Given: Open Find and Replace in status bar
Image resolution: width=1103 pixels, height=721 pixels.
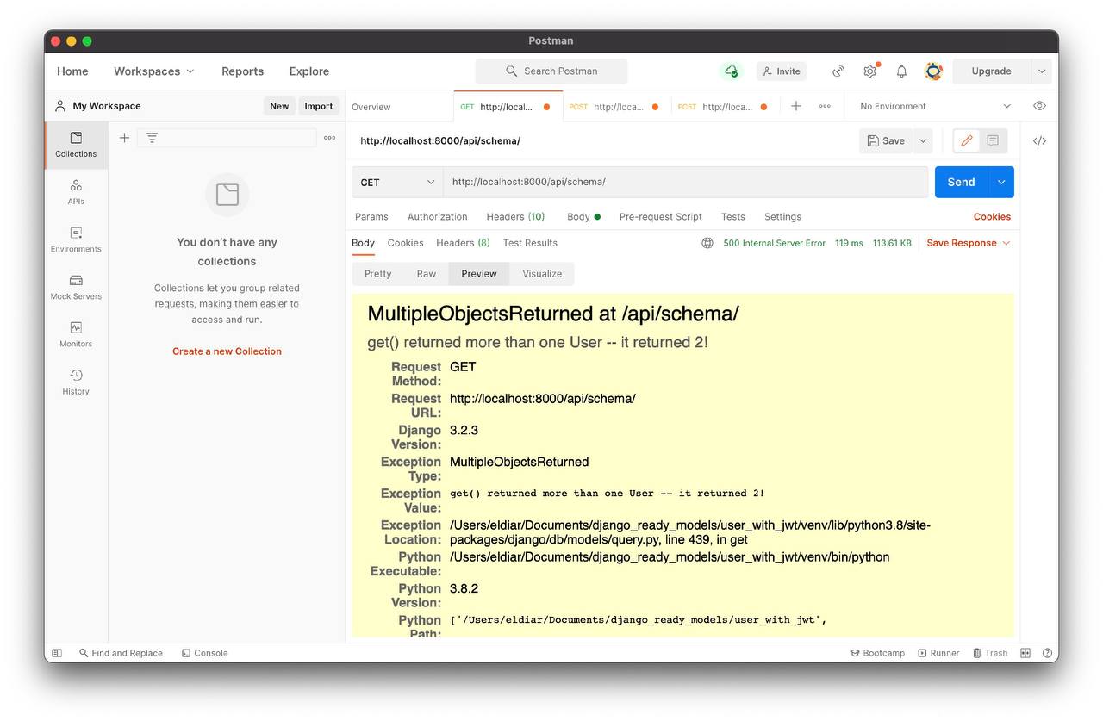Looking at the screenshot, I should tap(121, 653).
